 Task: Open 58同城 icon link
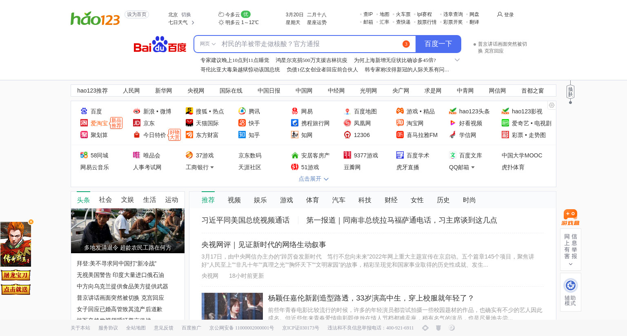tap(84, 155)
